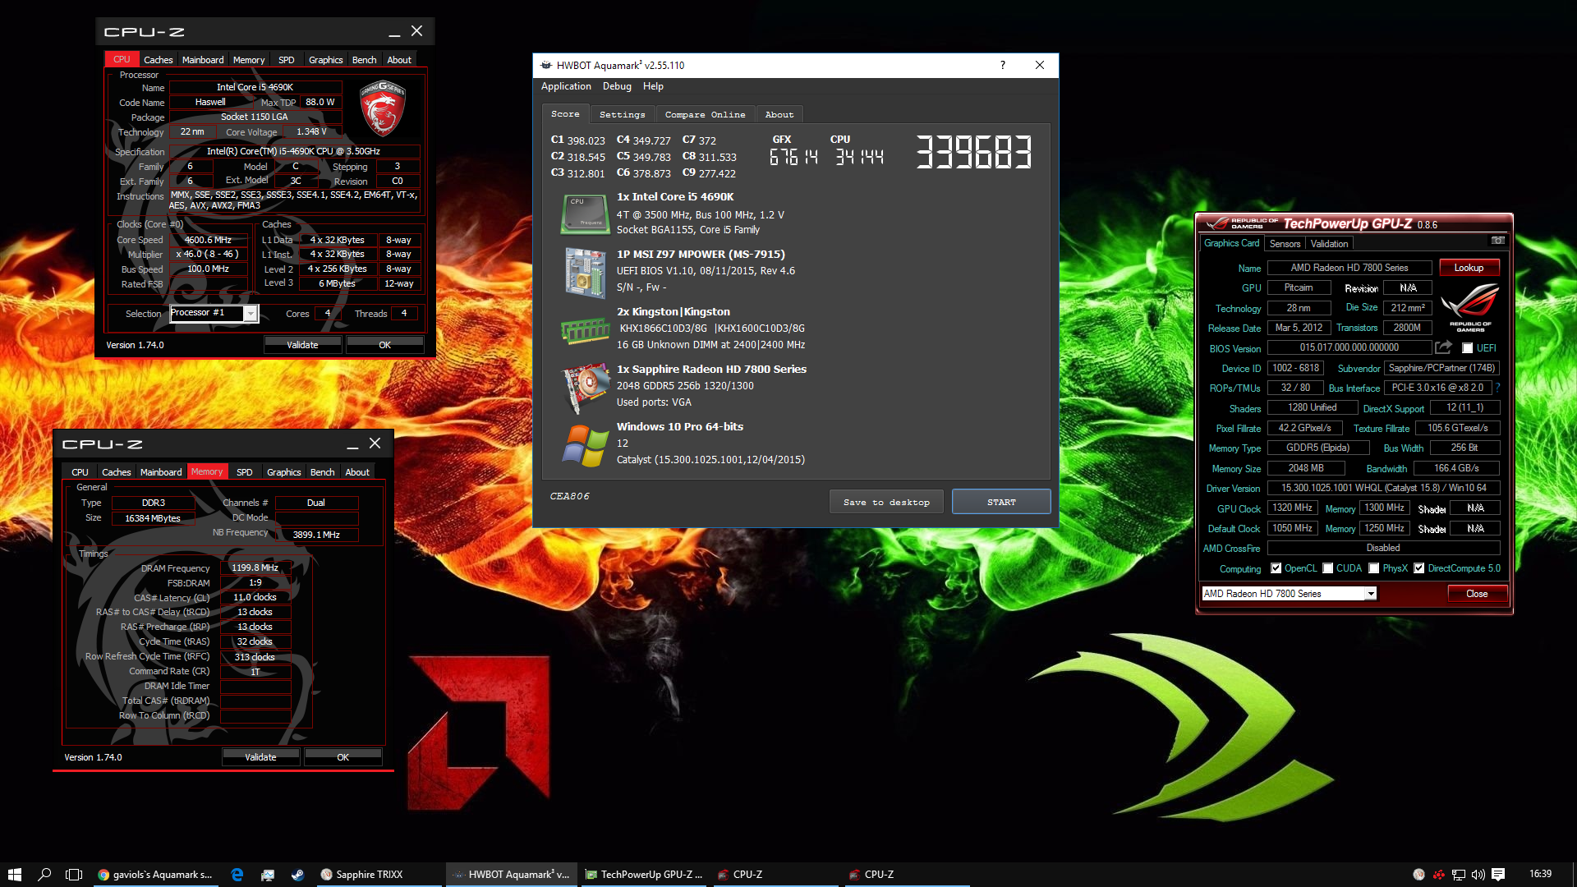
Task: Click the taskbar clock showing 16:39
Action: point(1540,874)
